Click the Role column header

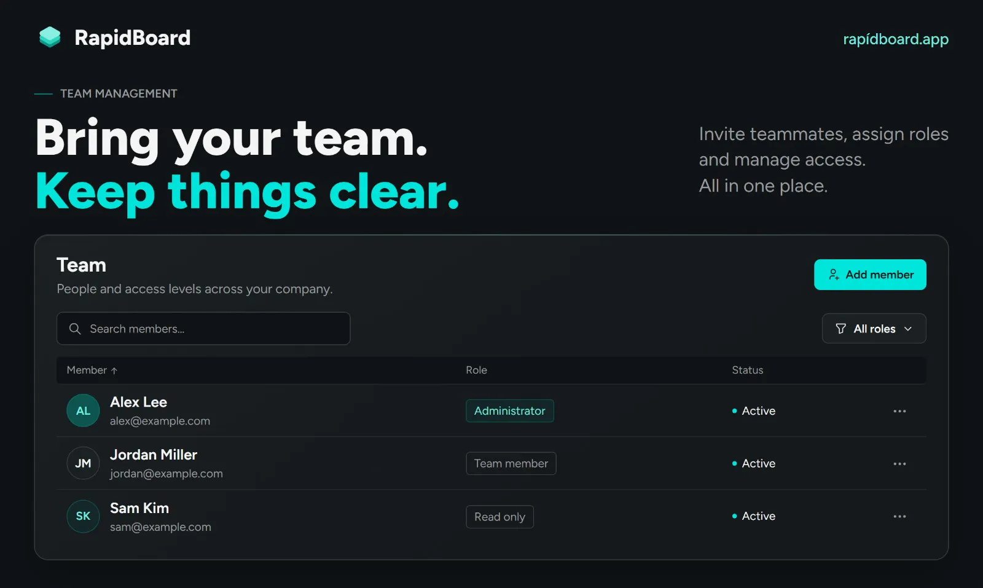(476, 370)
